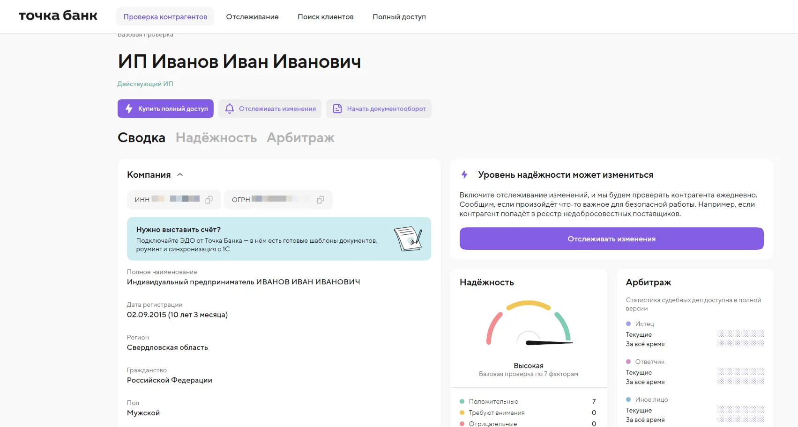The width and height of the screenshot is (798, 427).
Task: Switch to the Надёжность tab
Action: tap(216, 138)
